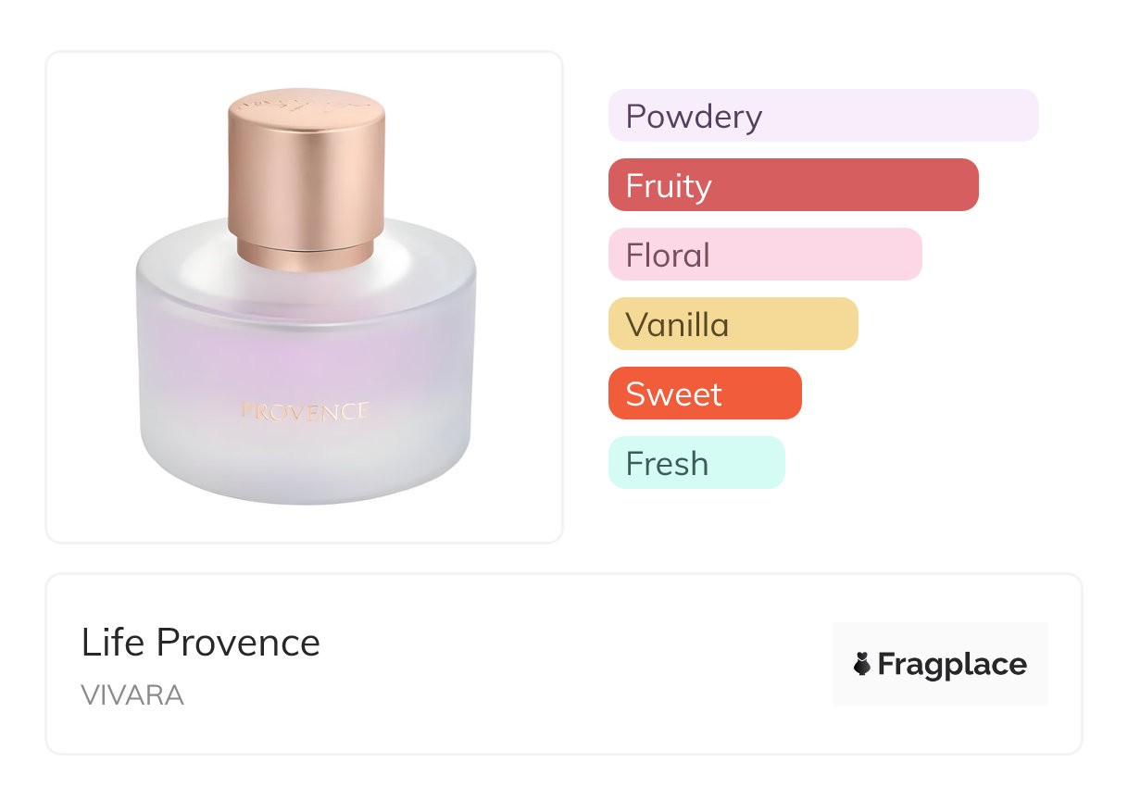
Task: Click the engraved signature on the cap top
Action: pos(306,99)
